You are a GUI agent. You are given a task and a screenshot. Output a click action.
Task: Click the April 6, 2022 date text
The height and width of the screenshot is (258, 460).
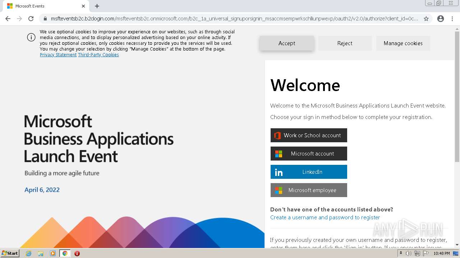pyautogui.click(x=42, y=190)
